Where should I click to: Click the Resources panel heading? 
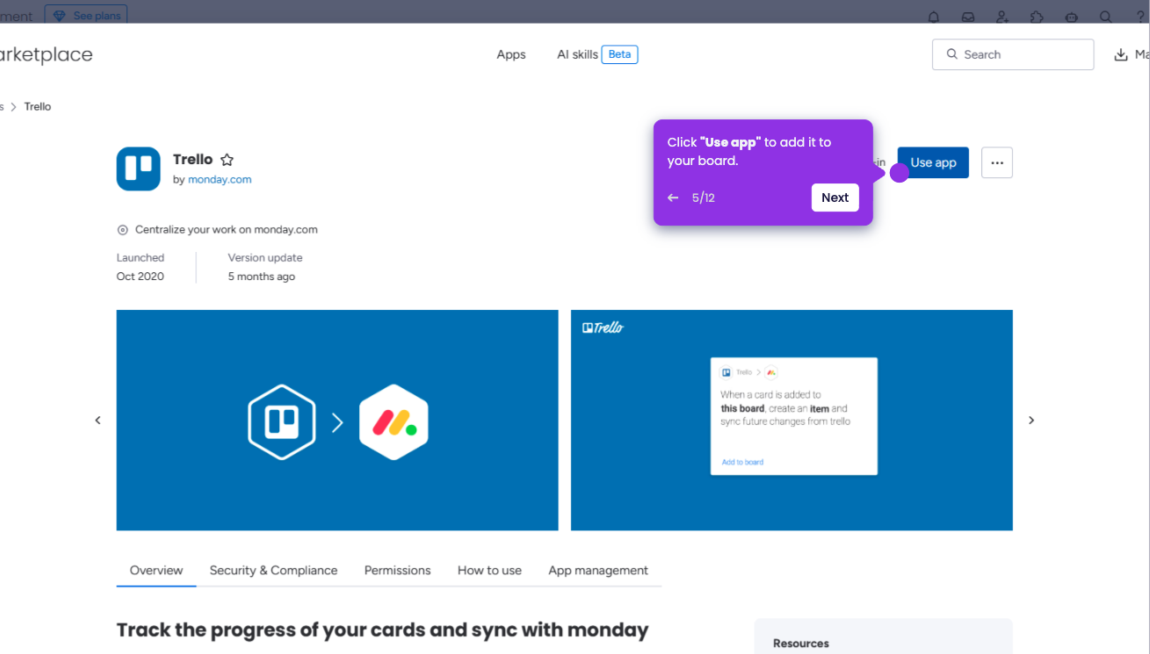(801, 643)
